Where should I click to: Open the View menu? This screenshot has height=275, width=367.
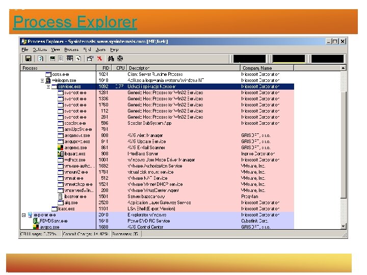coord(56,49)
